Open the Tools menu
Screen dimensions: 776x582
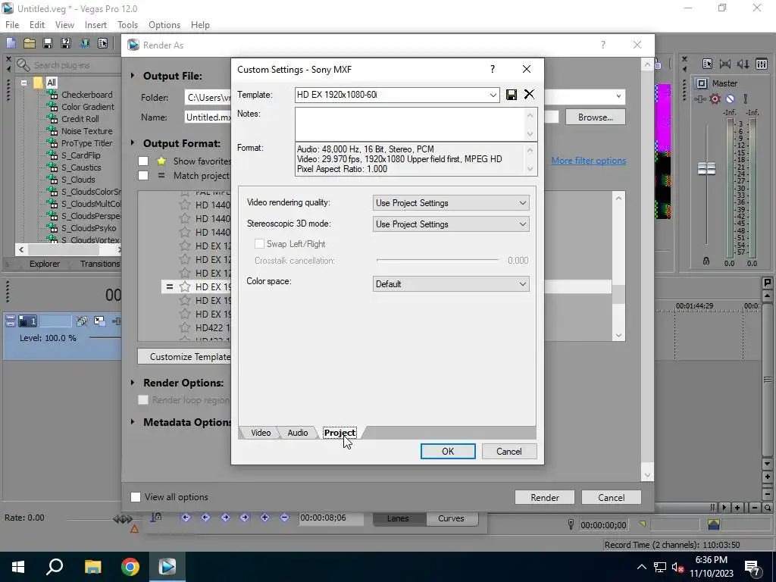point(127,25)
